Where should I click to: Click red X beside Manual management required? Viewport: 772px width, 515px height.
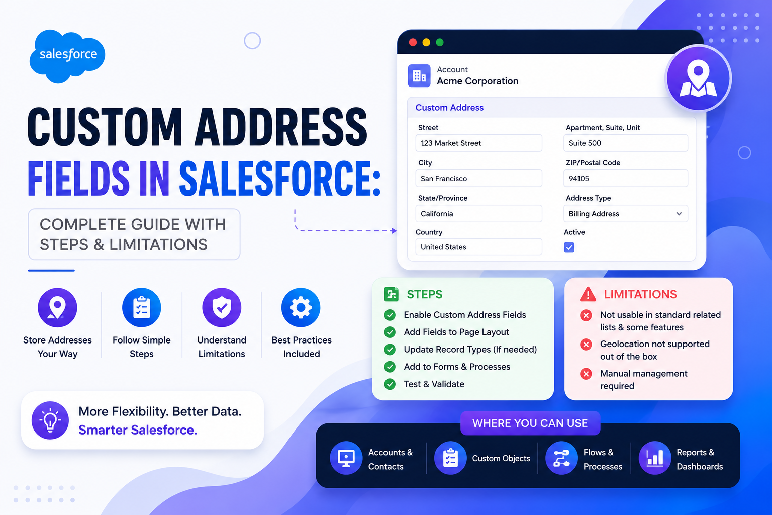586,374
